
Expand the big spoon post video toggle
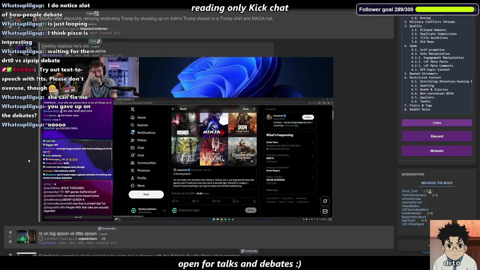[x=41, y=239]
